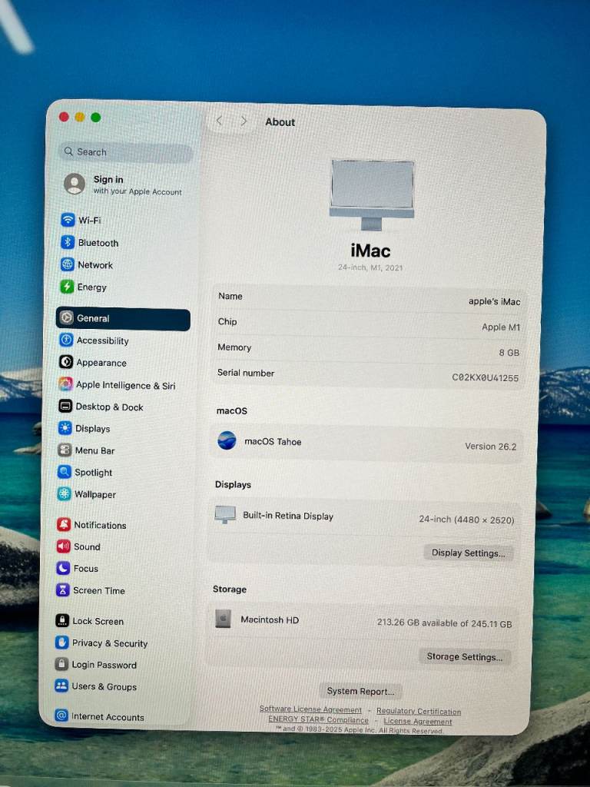
Task: Select Desktop & Dock in sidebar
Action: pos(109,407)
